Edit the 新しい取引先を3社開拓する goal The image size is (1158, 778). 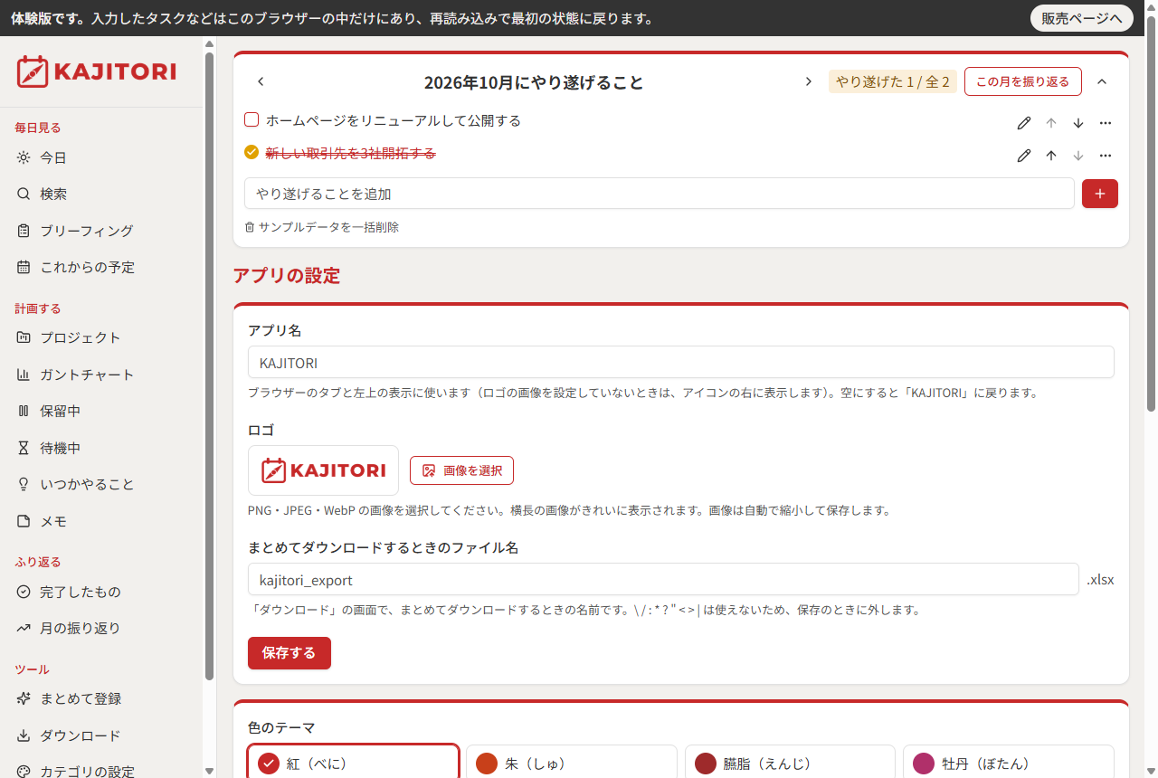coord(1024,156)
